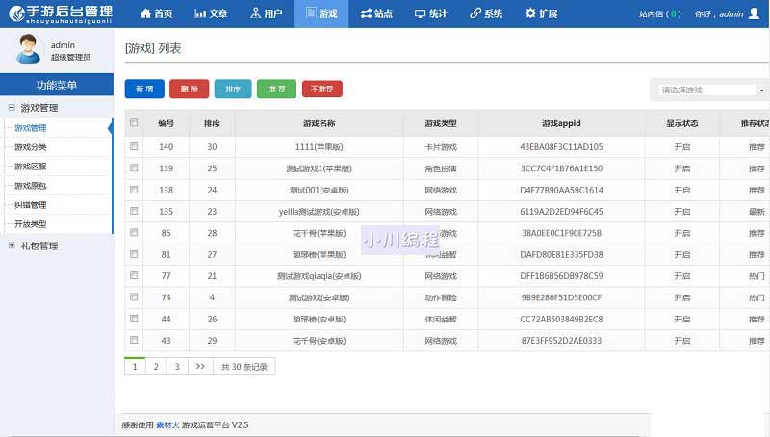Click the 手游后台管理 logo

coord(61,14)
